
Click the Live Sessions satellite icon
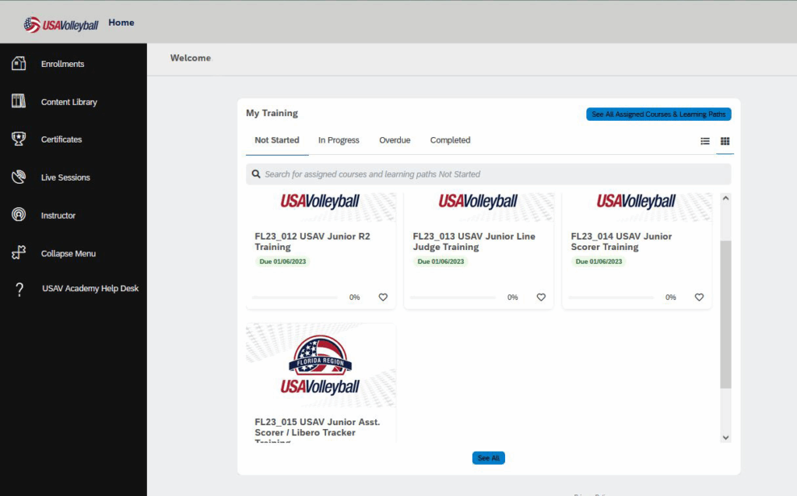point(19,177)
